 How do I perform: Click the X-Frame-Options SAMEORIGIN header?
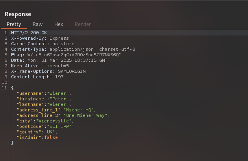48,71
